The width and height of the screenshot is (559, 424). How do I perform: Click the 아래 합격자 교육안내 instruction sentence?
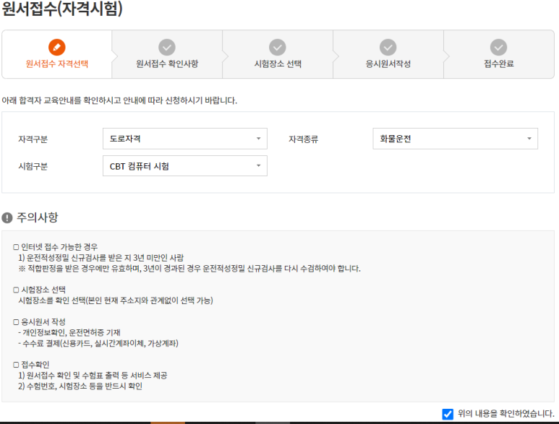click(119, 100)
